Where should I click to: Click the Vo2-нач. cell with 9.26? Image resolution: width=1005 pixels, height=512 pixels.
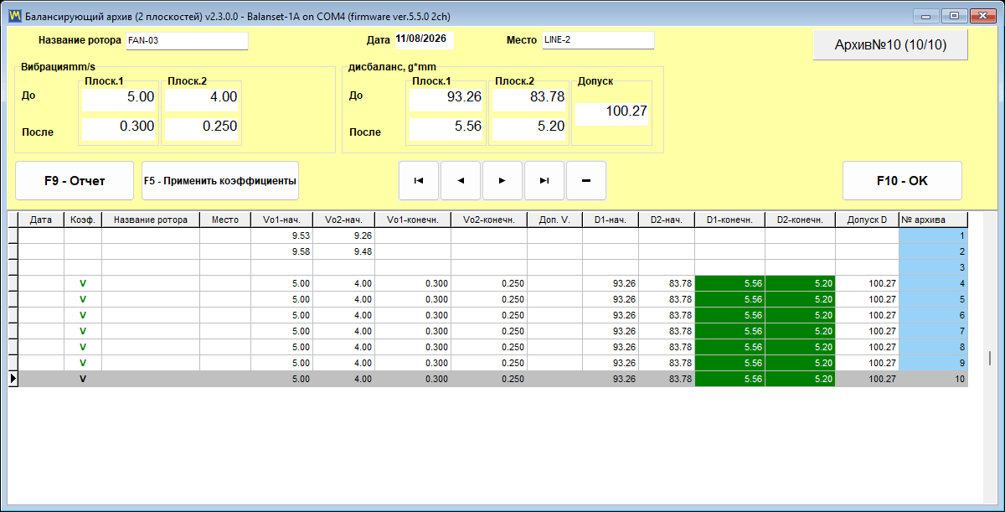pyautogui.click(x=343, y=235)
